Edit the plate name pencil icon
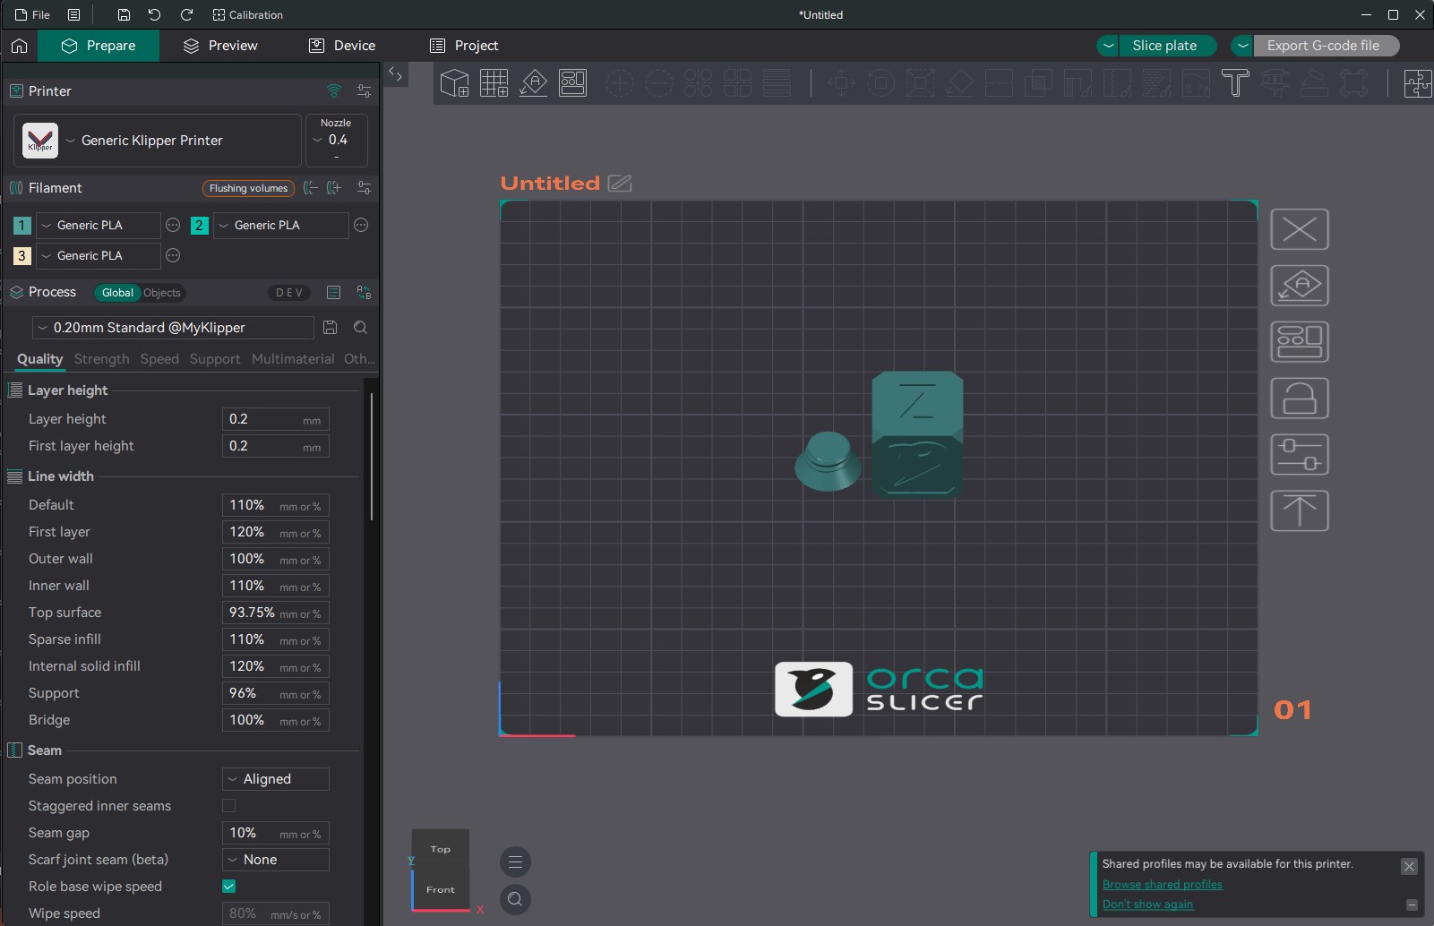Image resolution: width=1434 pixels, height=926 pixels. [x=620, y=184]
